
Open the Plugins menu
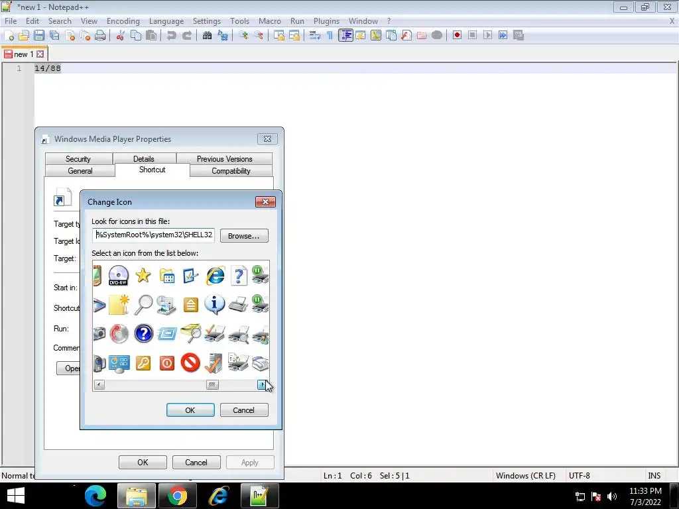tap(326, 21)
